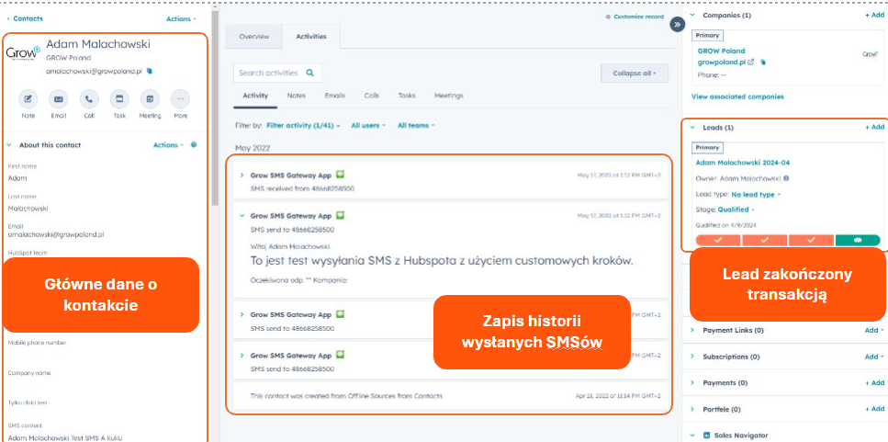This screenshot has height=442, width=888.
Task: Open lead Adam Malachowski 2024-04
Action: 743,163
